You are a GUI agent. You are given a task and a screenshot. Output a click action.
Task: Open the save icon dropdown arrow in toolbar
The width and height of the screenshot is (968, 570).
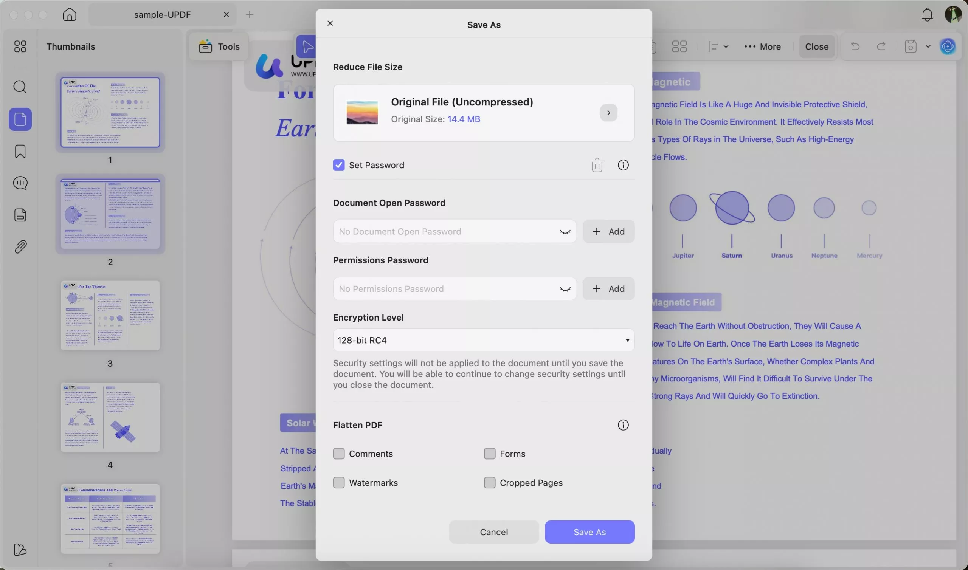pos(928,46)
